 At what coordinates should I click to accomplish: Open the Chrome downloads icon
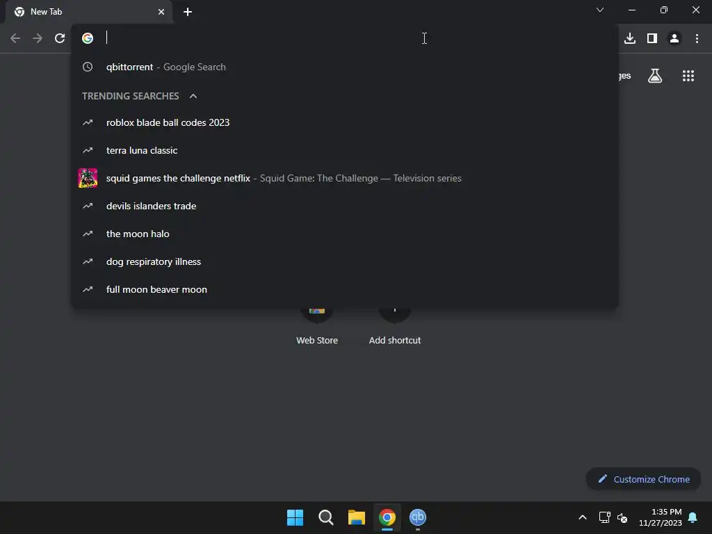coord(630,39)
